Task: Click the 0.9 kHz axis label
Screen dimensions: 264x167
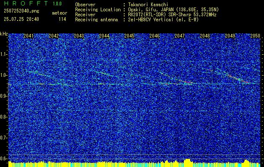Action: (x=3, y=96)
